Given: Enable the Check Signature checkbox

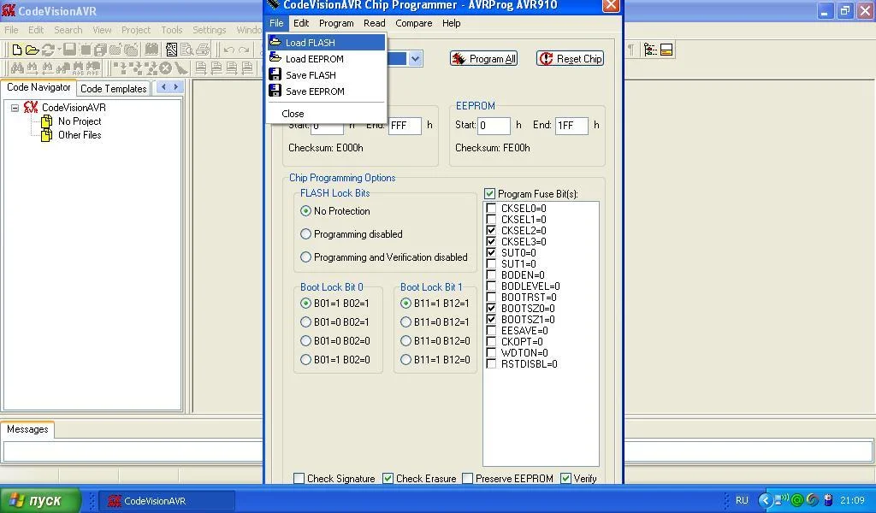Looking at the screenshot, I should coord(299,479).
